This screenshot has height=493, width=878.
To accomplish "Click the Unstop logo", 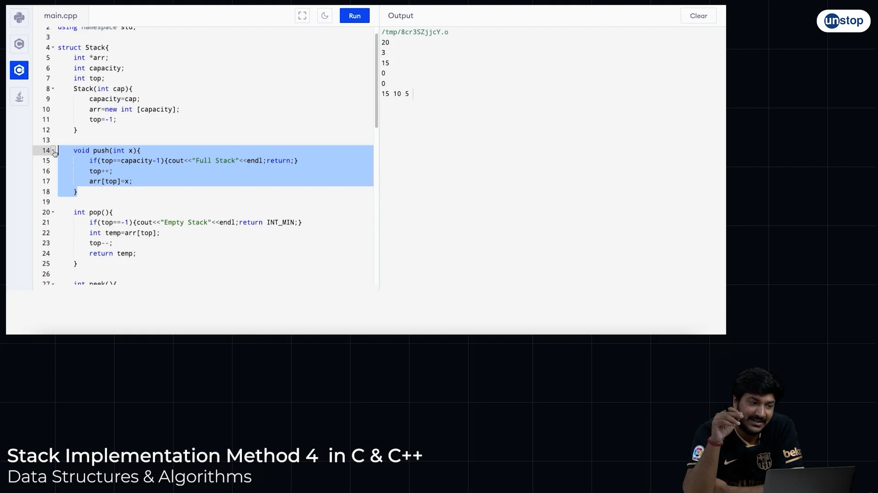I will pyautogui.click(x=843, y=21).
